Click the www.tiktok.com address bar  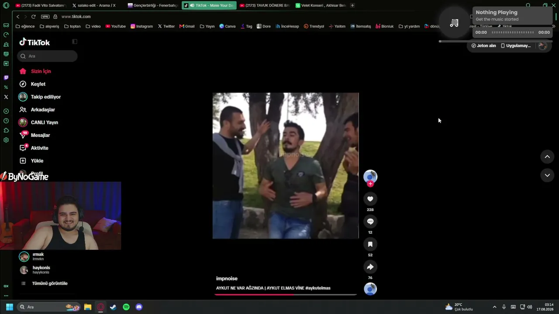tap(76, 17)
